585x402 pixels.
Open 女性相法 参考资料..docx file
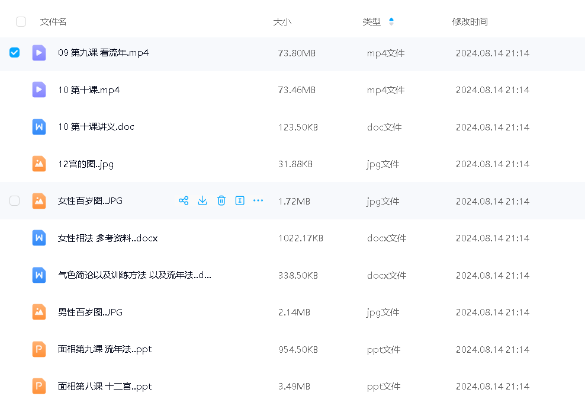pyautogui.click(x=108, y=238)
